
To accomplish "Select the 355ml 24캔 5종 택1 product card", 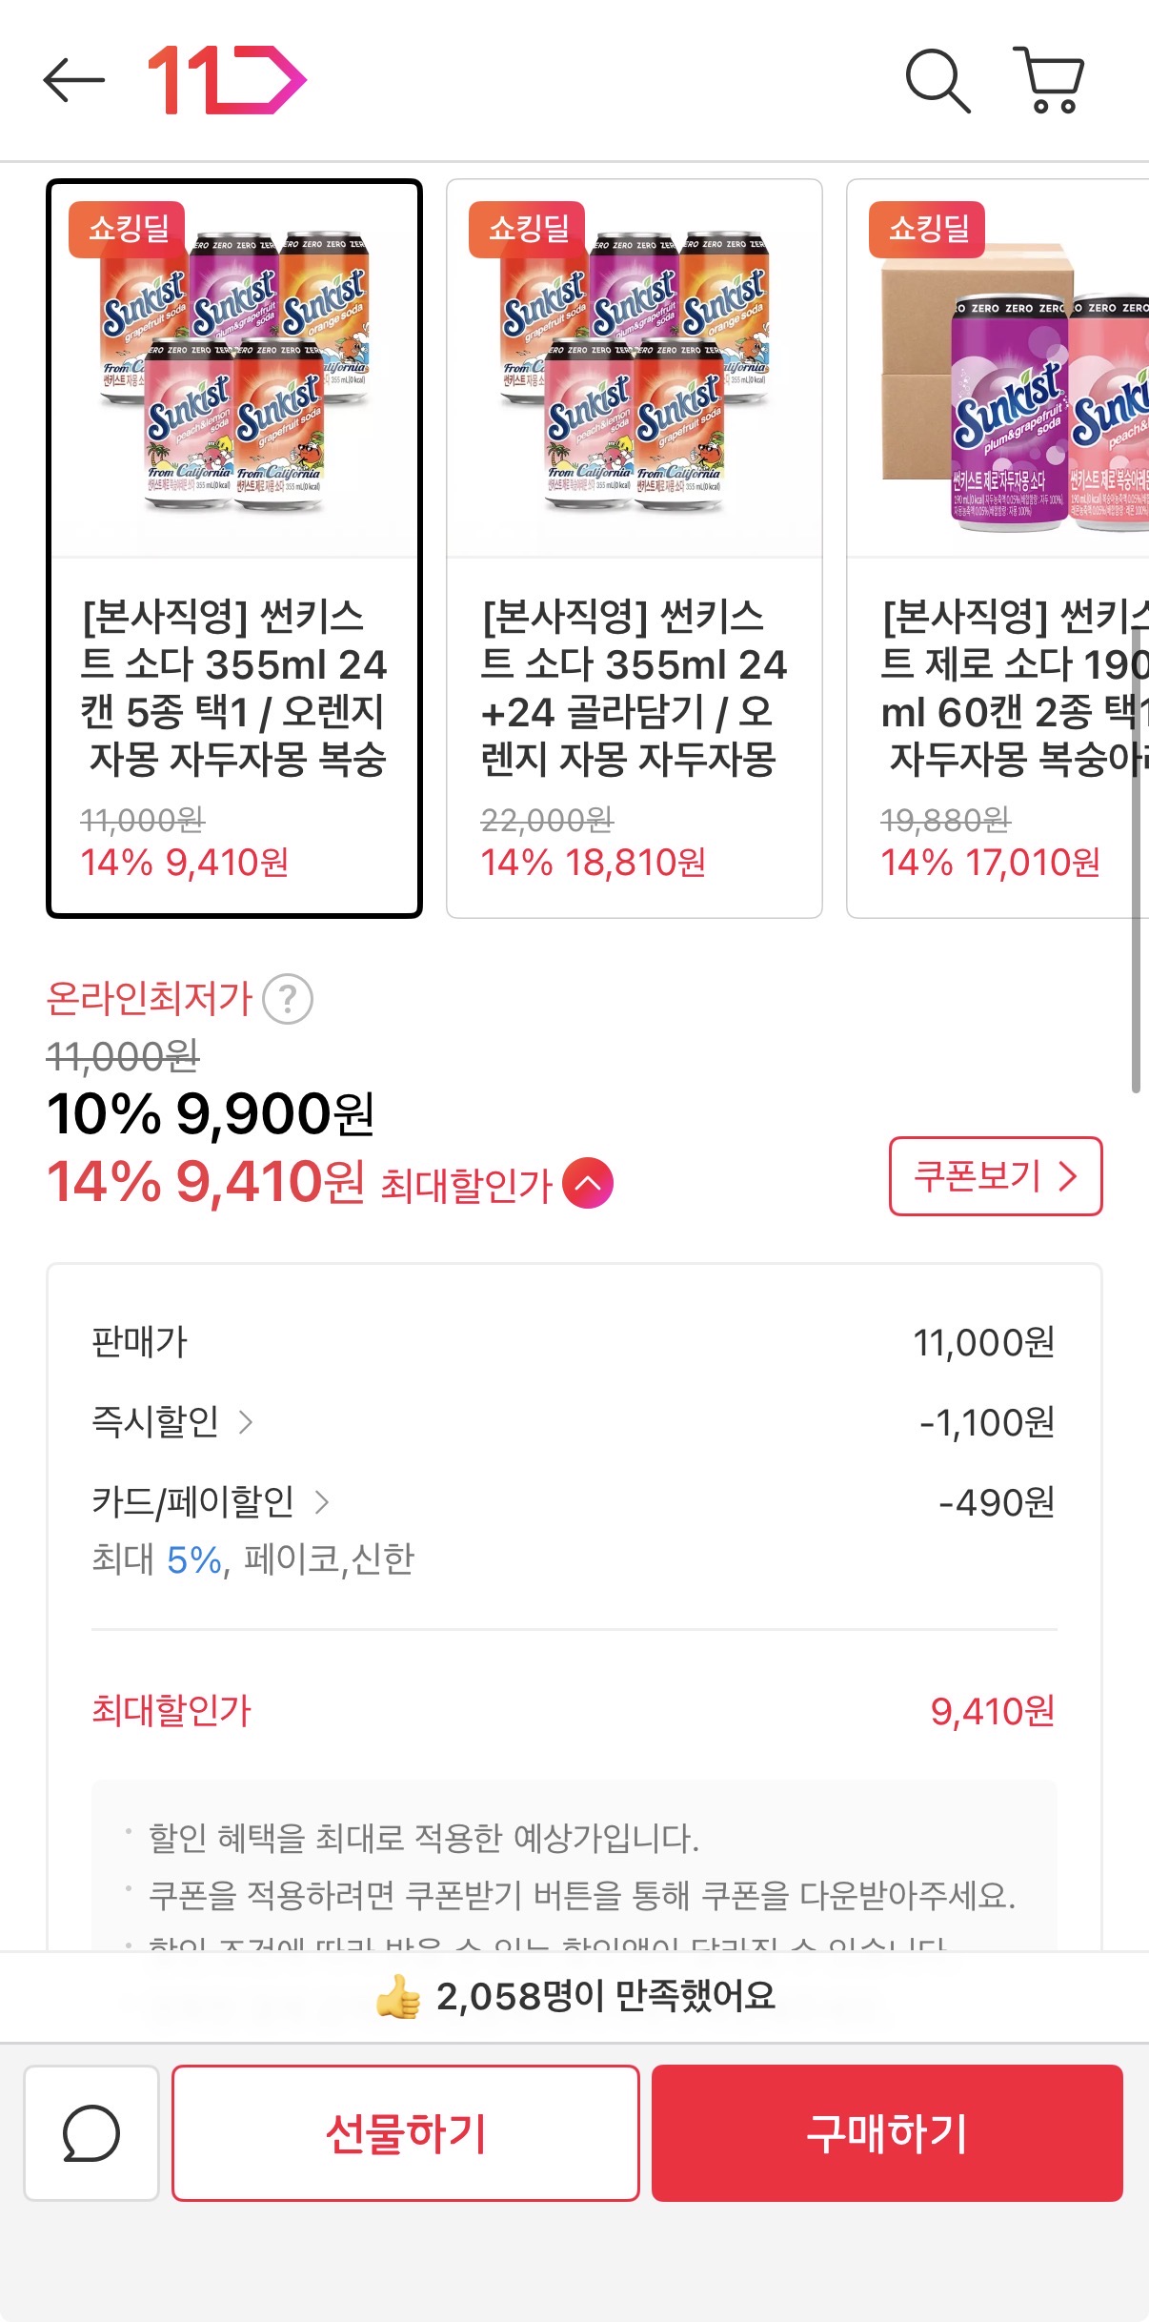I will 234,548.
